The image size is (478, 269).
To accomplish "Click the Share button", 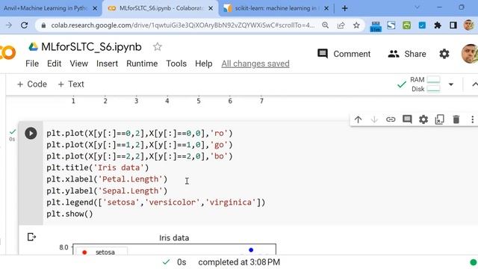I will (x=407, y=54).
